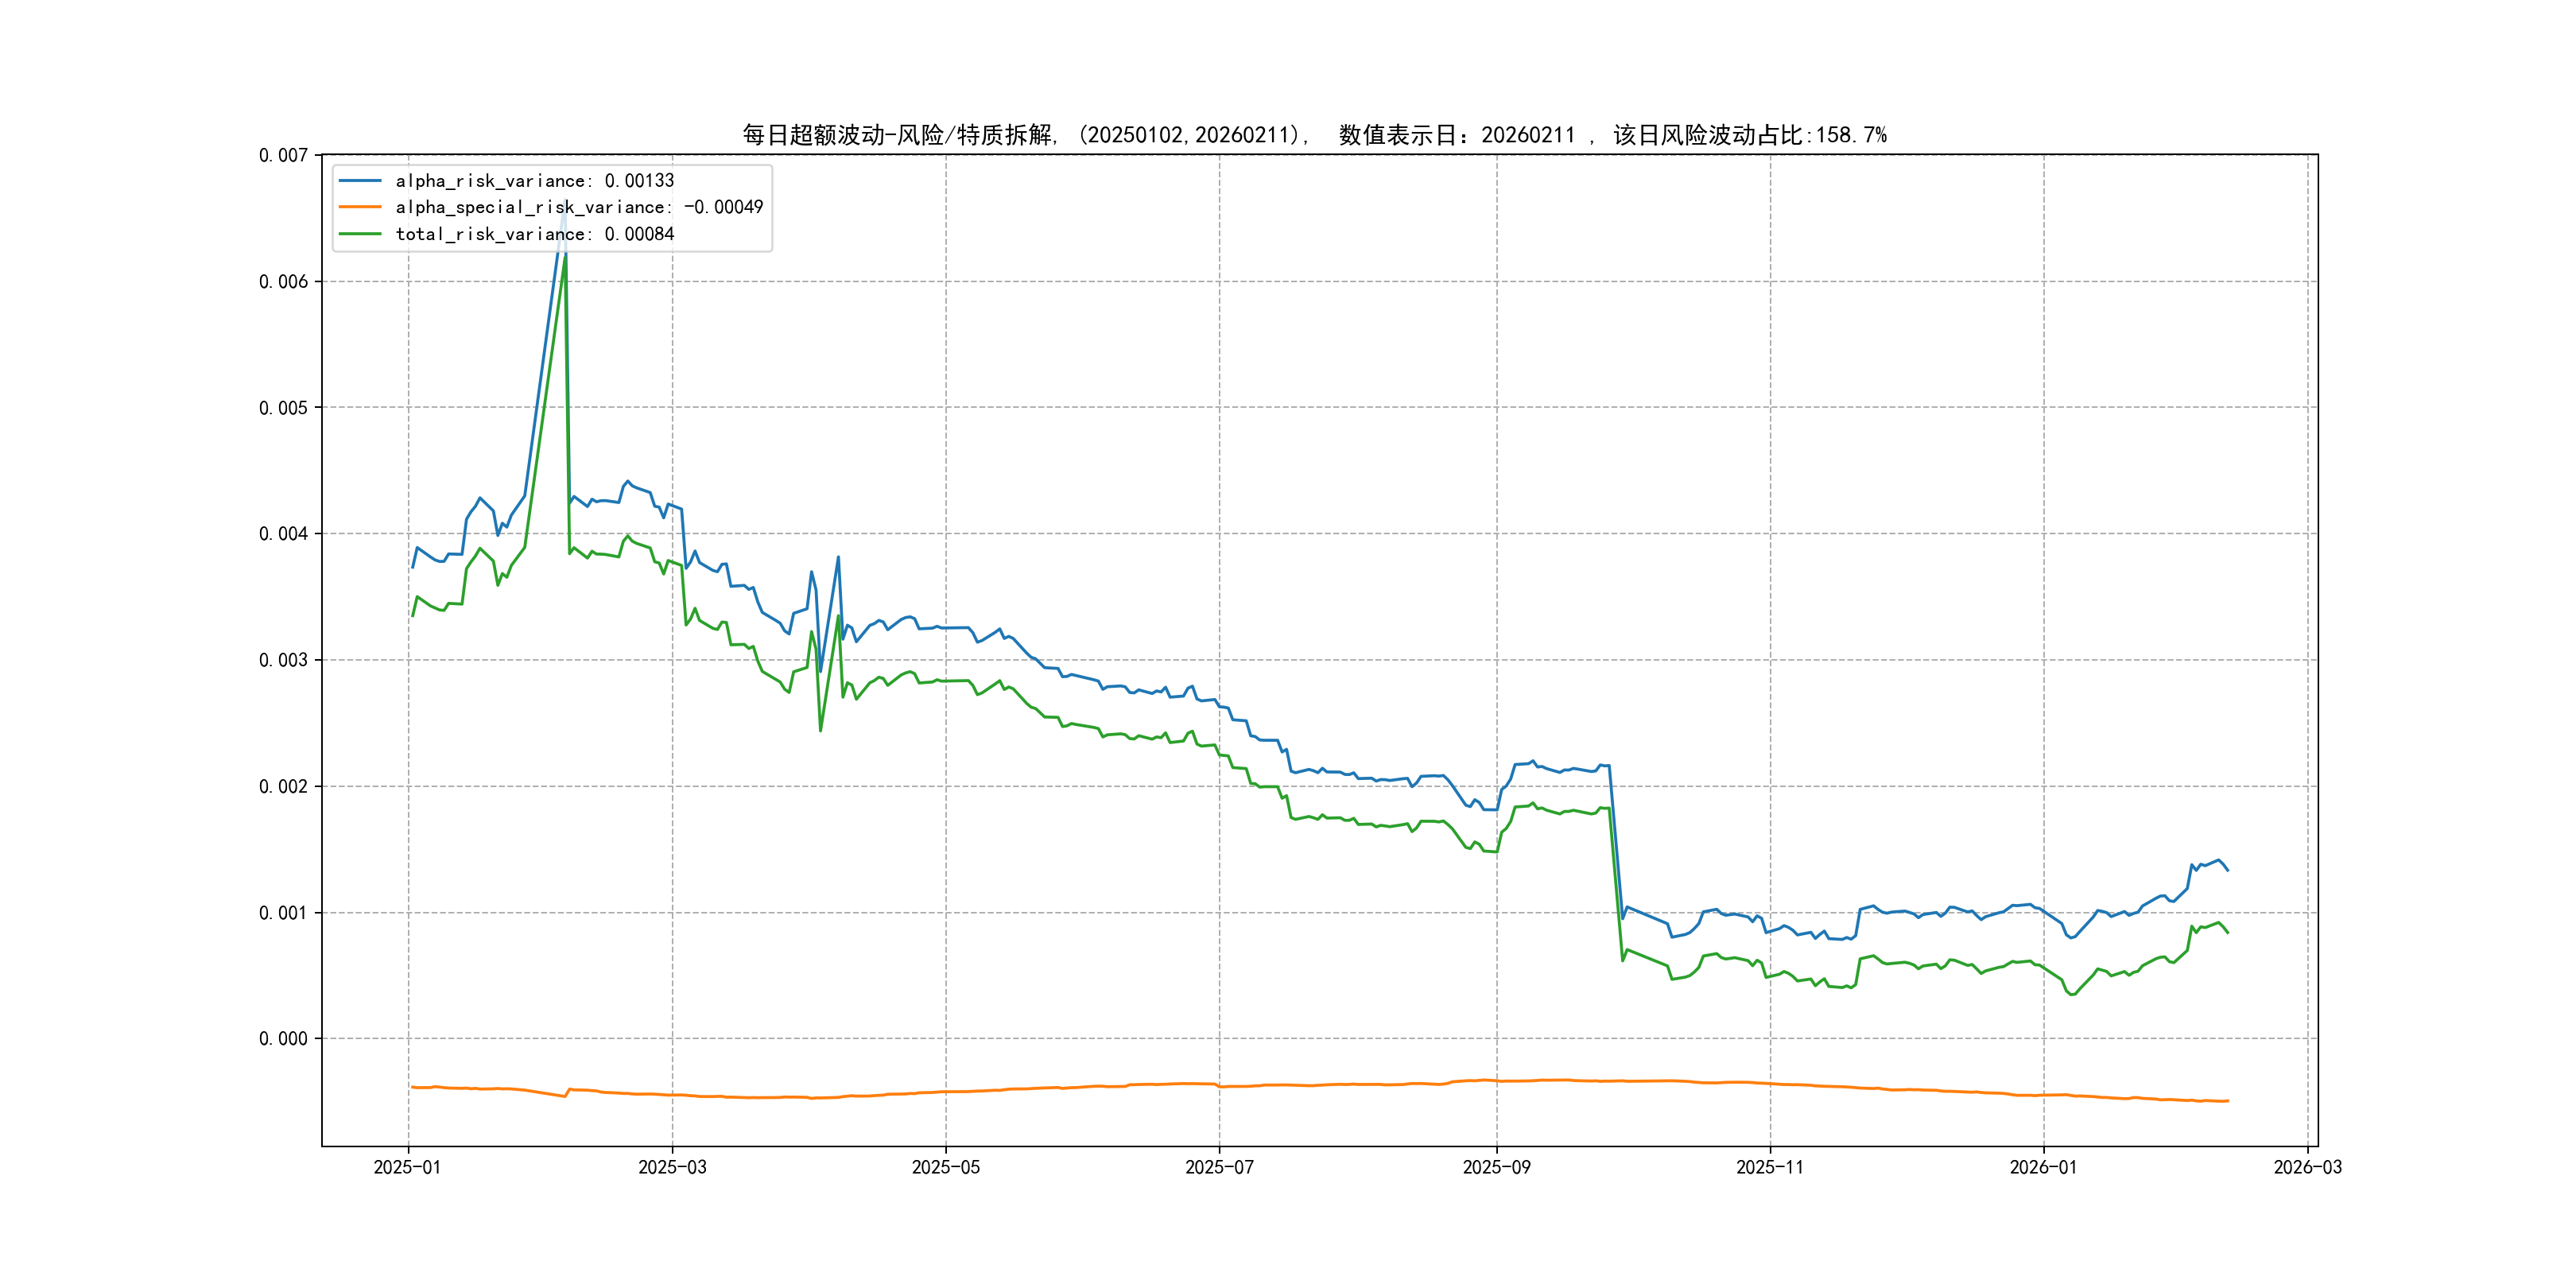Image resolution: width=2576 pixels, height=1288 pixels.
Task: Click the 2025-05 x-axis tick label
Action: (x=945, y=1167)
